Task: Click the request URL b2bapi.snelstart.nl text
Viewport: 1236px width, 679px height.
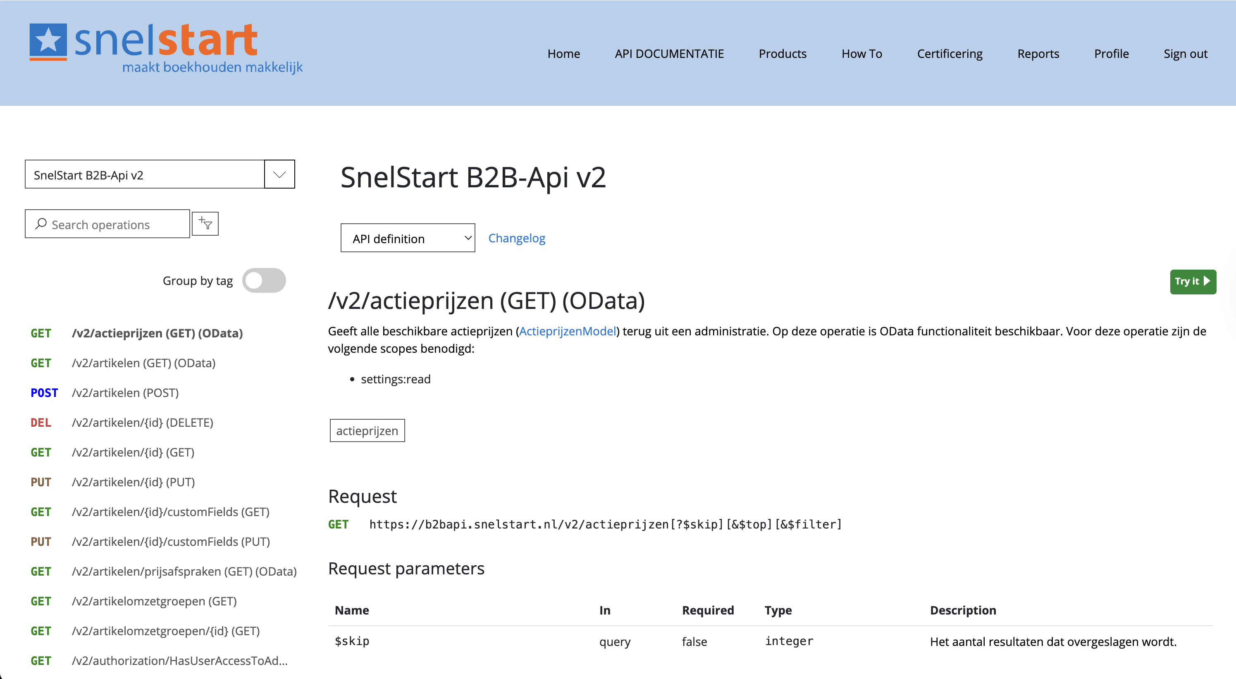Action: coord(606,524)
